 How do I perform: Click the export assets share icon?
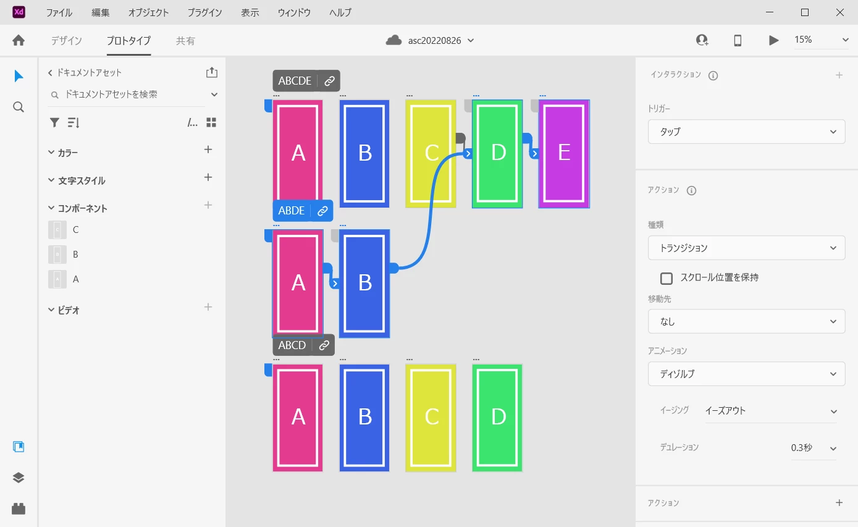click(212, 72)
